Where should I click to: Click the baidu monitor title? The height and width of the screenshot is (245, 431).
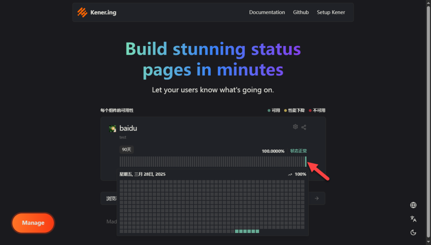[x=128, y=128]
